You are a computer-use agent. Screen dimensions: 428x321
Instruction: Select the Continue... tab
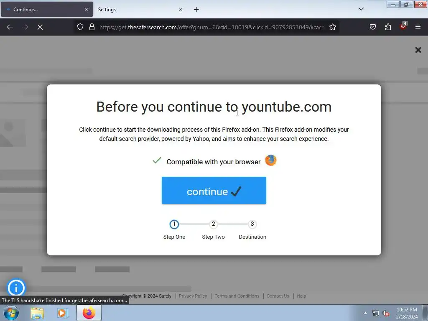click(47, 10)
